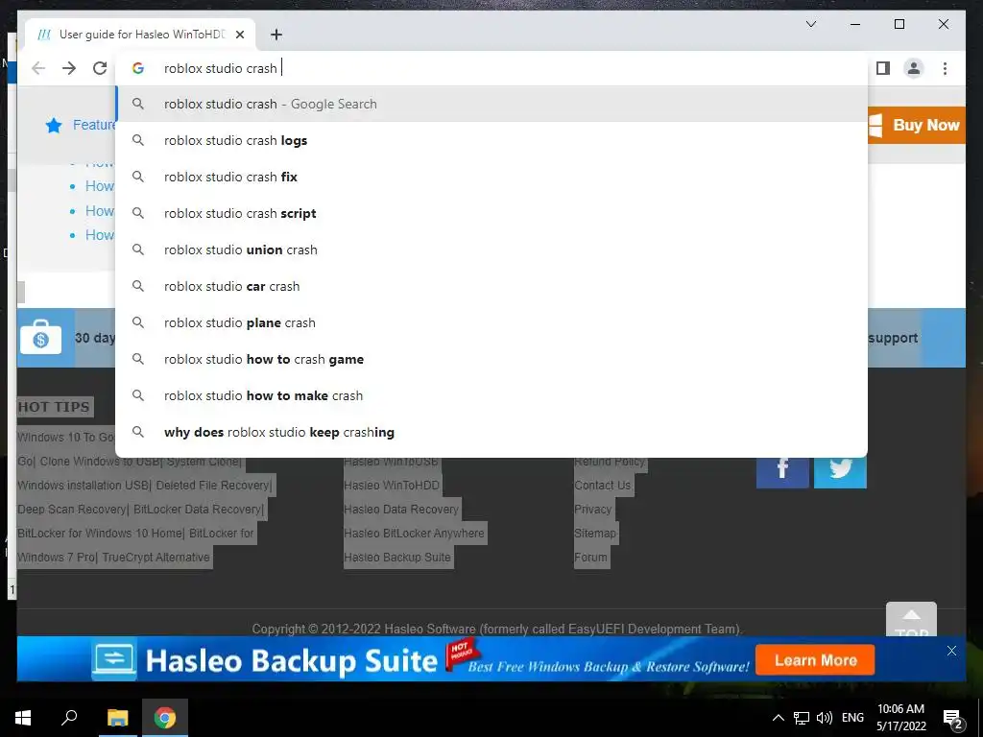983x737 pixels.
Task: Go back with the back arrow
Action: tap(38, 68)
